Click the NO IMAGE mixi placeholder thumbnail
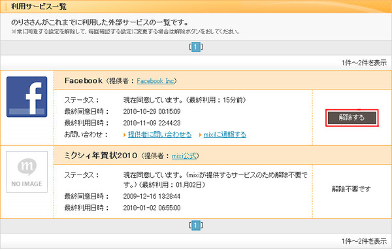 [x=27, y=172]
